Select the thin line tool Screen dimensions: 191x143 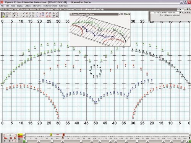click(x=21, y=16)
